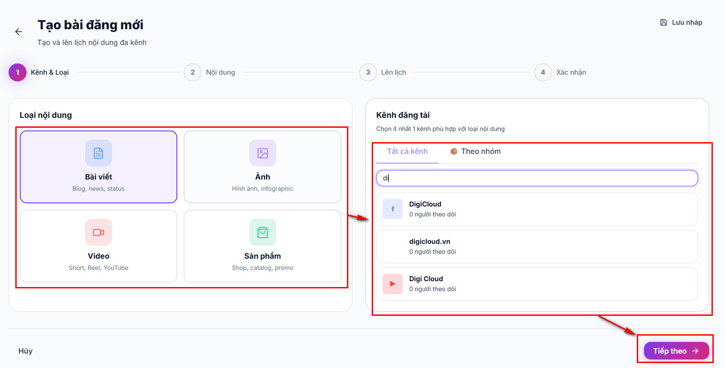
Task: Select the Bài viết document icon
Action: tap(99, 153)
